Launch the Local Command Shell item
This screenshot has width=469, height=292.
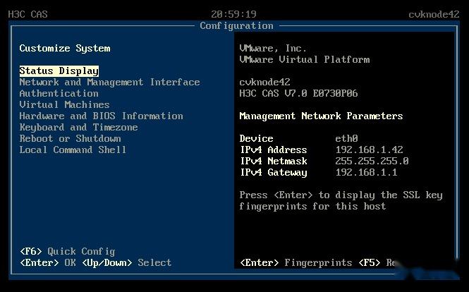pyautogui.click(x=73, y=150)
